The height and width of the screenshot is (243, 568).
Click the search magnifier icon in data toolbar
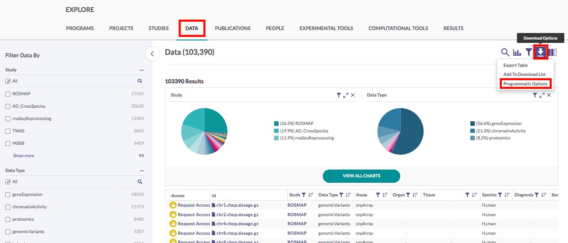click(505, 52)
